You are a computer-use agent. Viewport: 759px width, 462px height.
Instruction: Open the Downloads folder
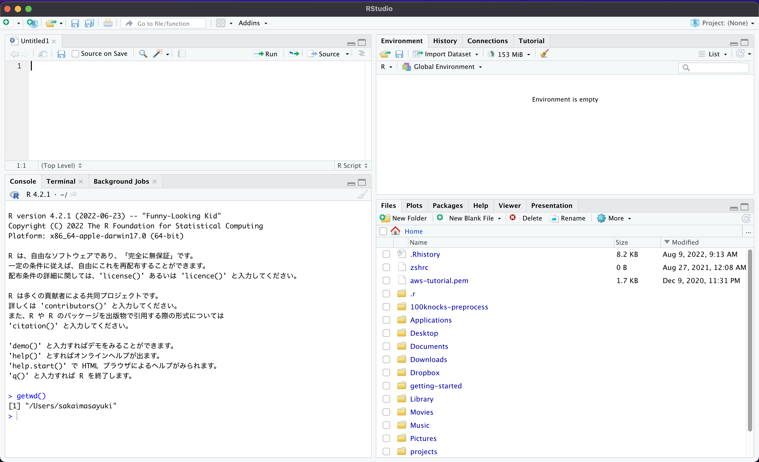pyautogui.click(x=429, y=359)
